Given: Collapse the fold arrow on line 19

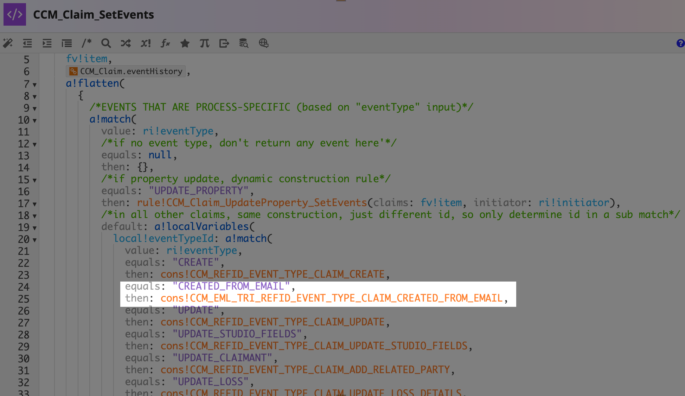Looking at the screenshot, I should 34,228.
